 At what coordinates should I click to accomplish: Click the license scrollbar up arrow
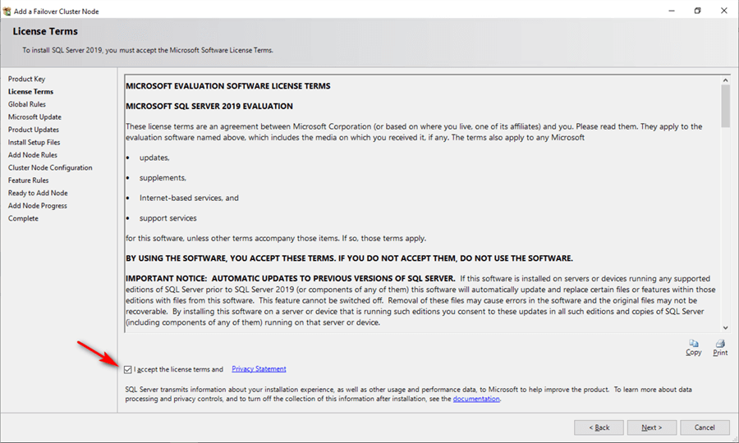coord(725,80)
